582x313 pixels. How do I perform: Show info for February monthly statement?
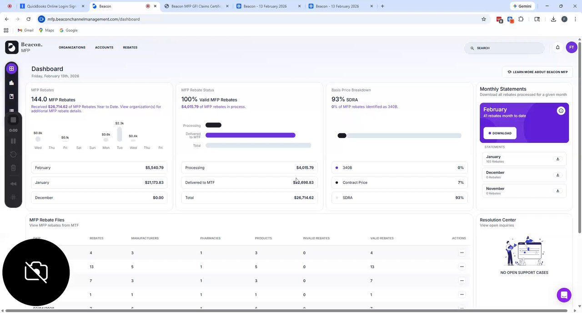tap(561, 111)
